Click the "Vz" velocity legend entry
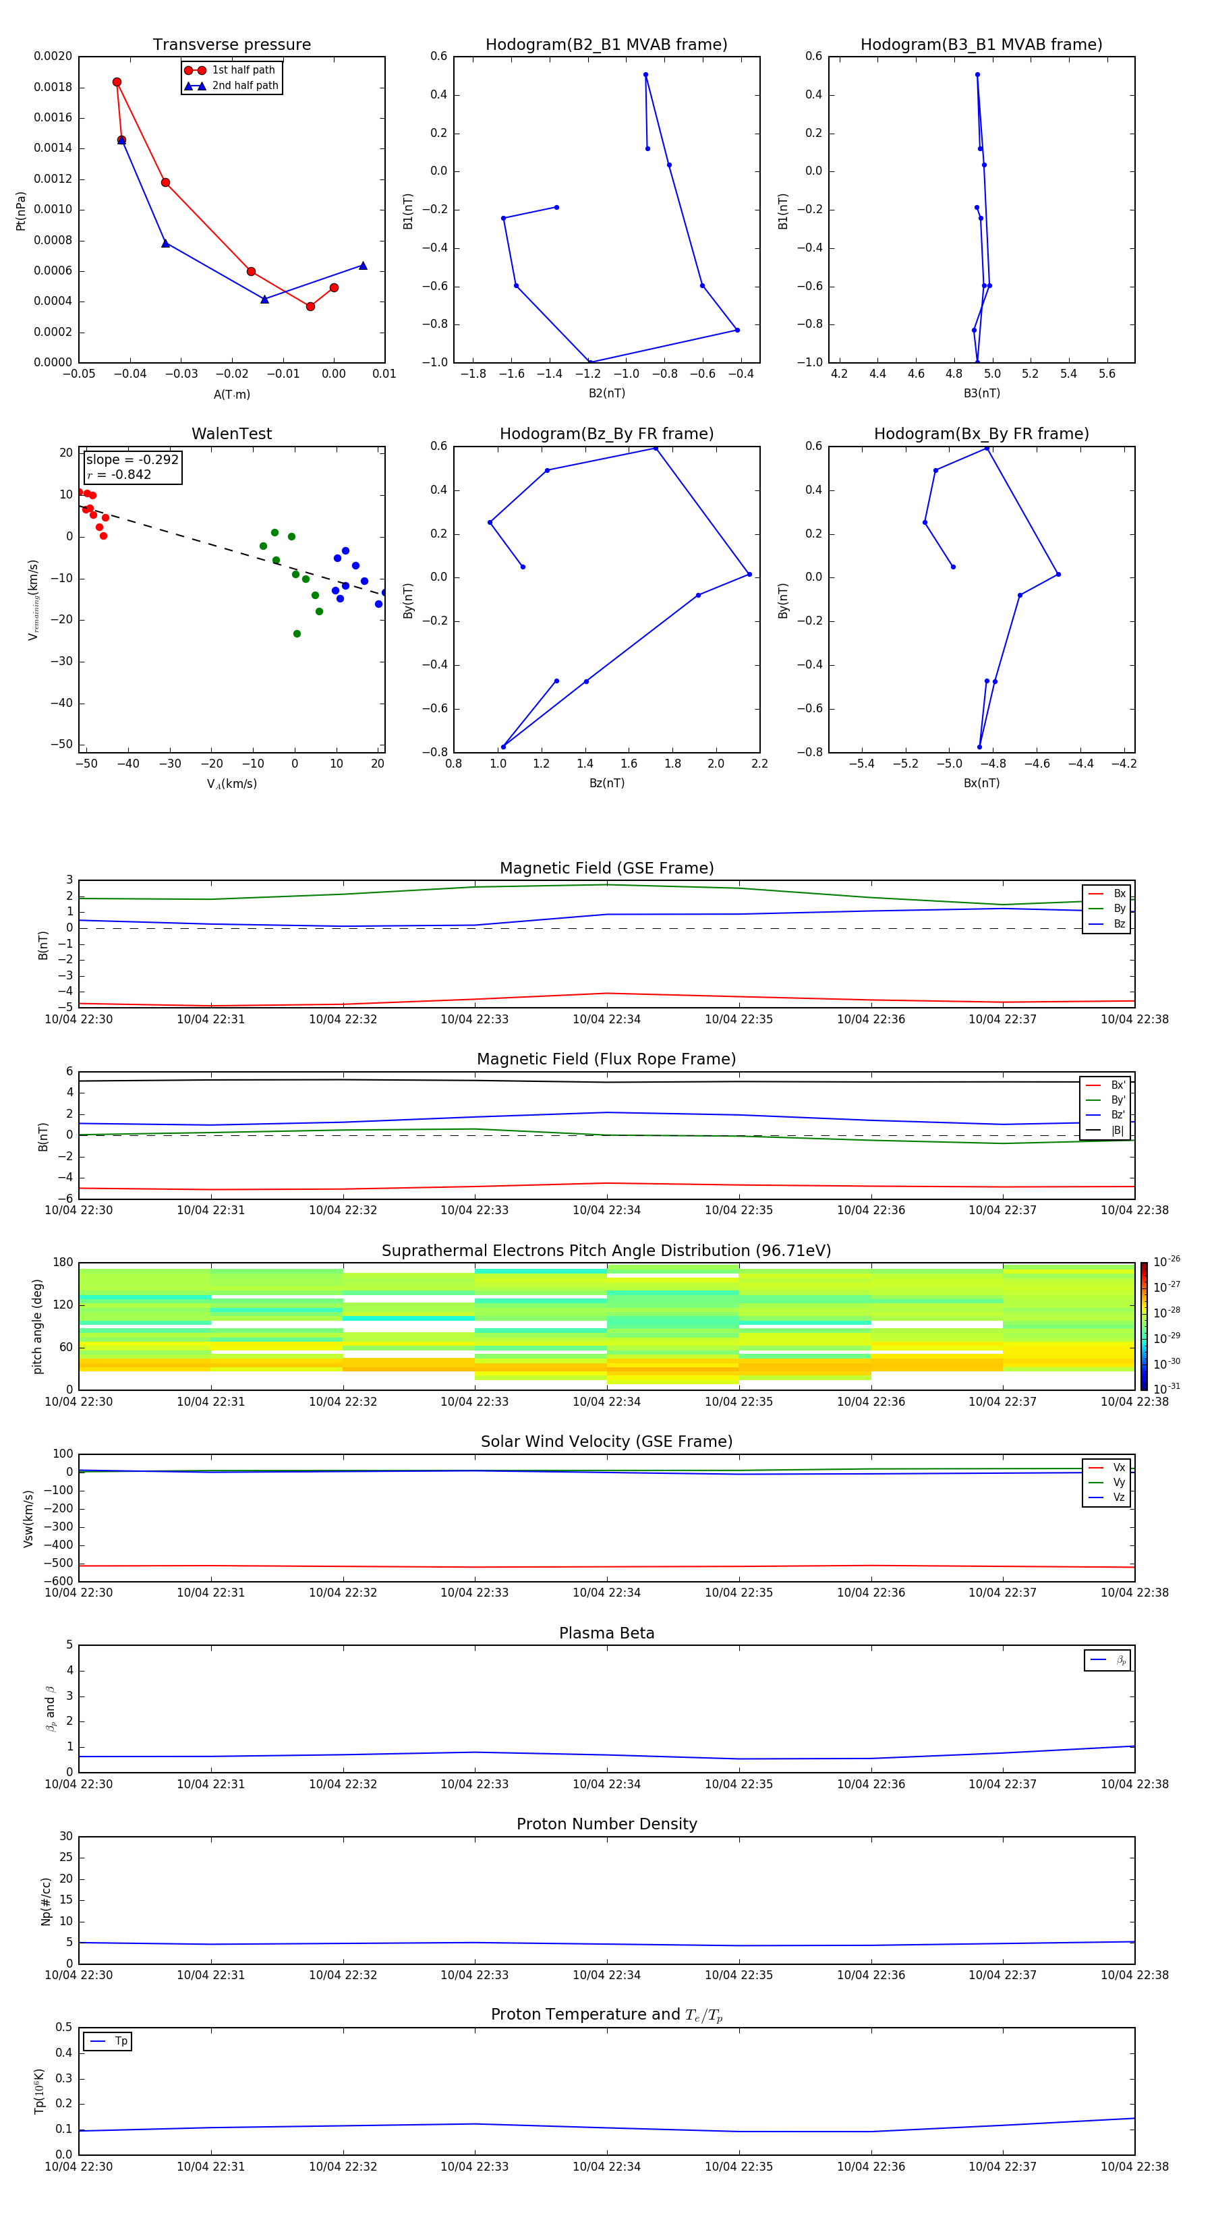This screenshot has height=2226, width=1214. (1107, 1497)
